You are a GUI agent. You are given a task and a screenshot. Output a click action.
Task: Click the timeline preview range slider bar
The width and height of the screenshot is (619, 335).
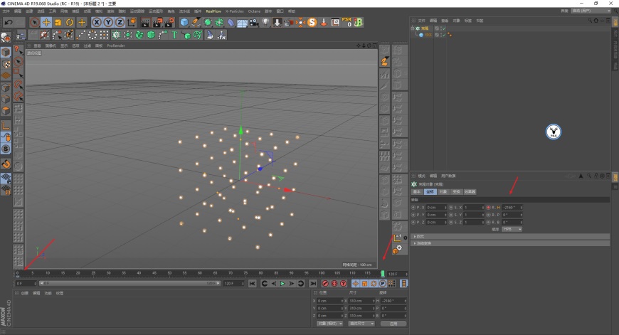[x=130, y=283]
